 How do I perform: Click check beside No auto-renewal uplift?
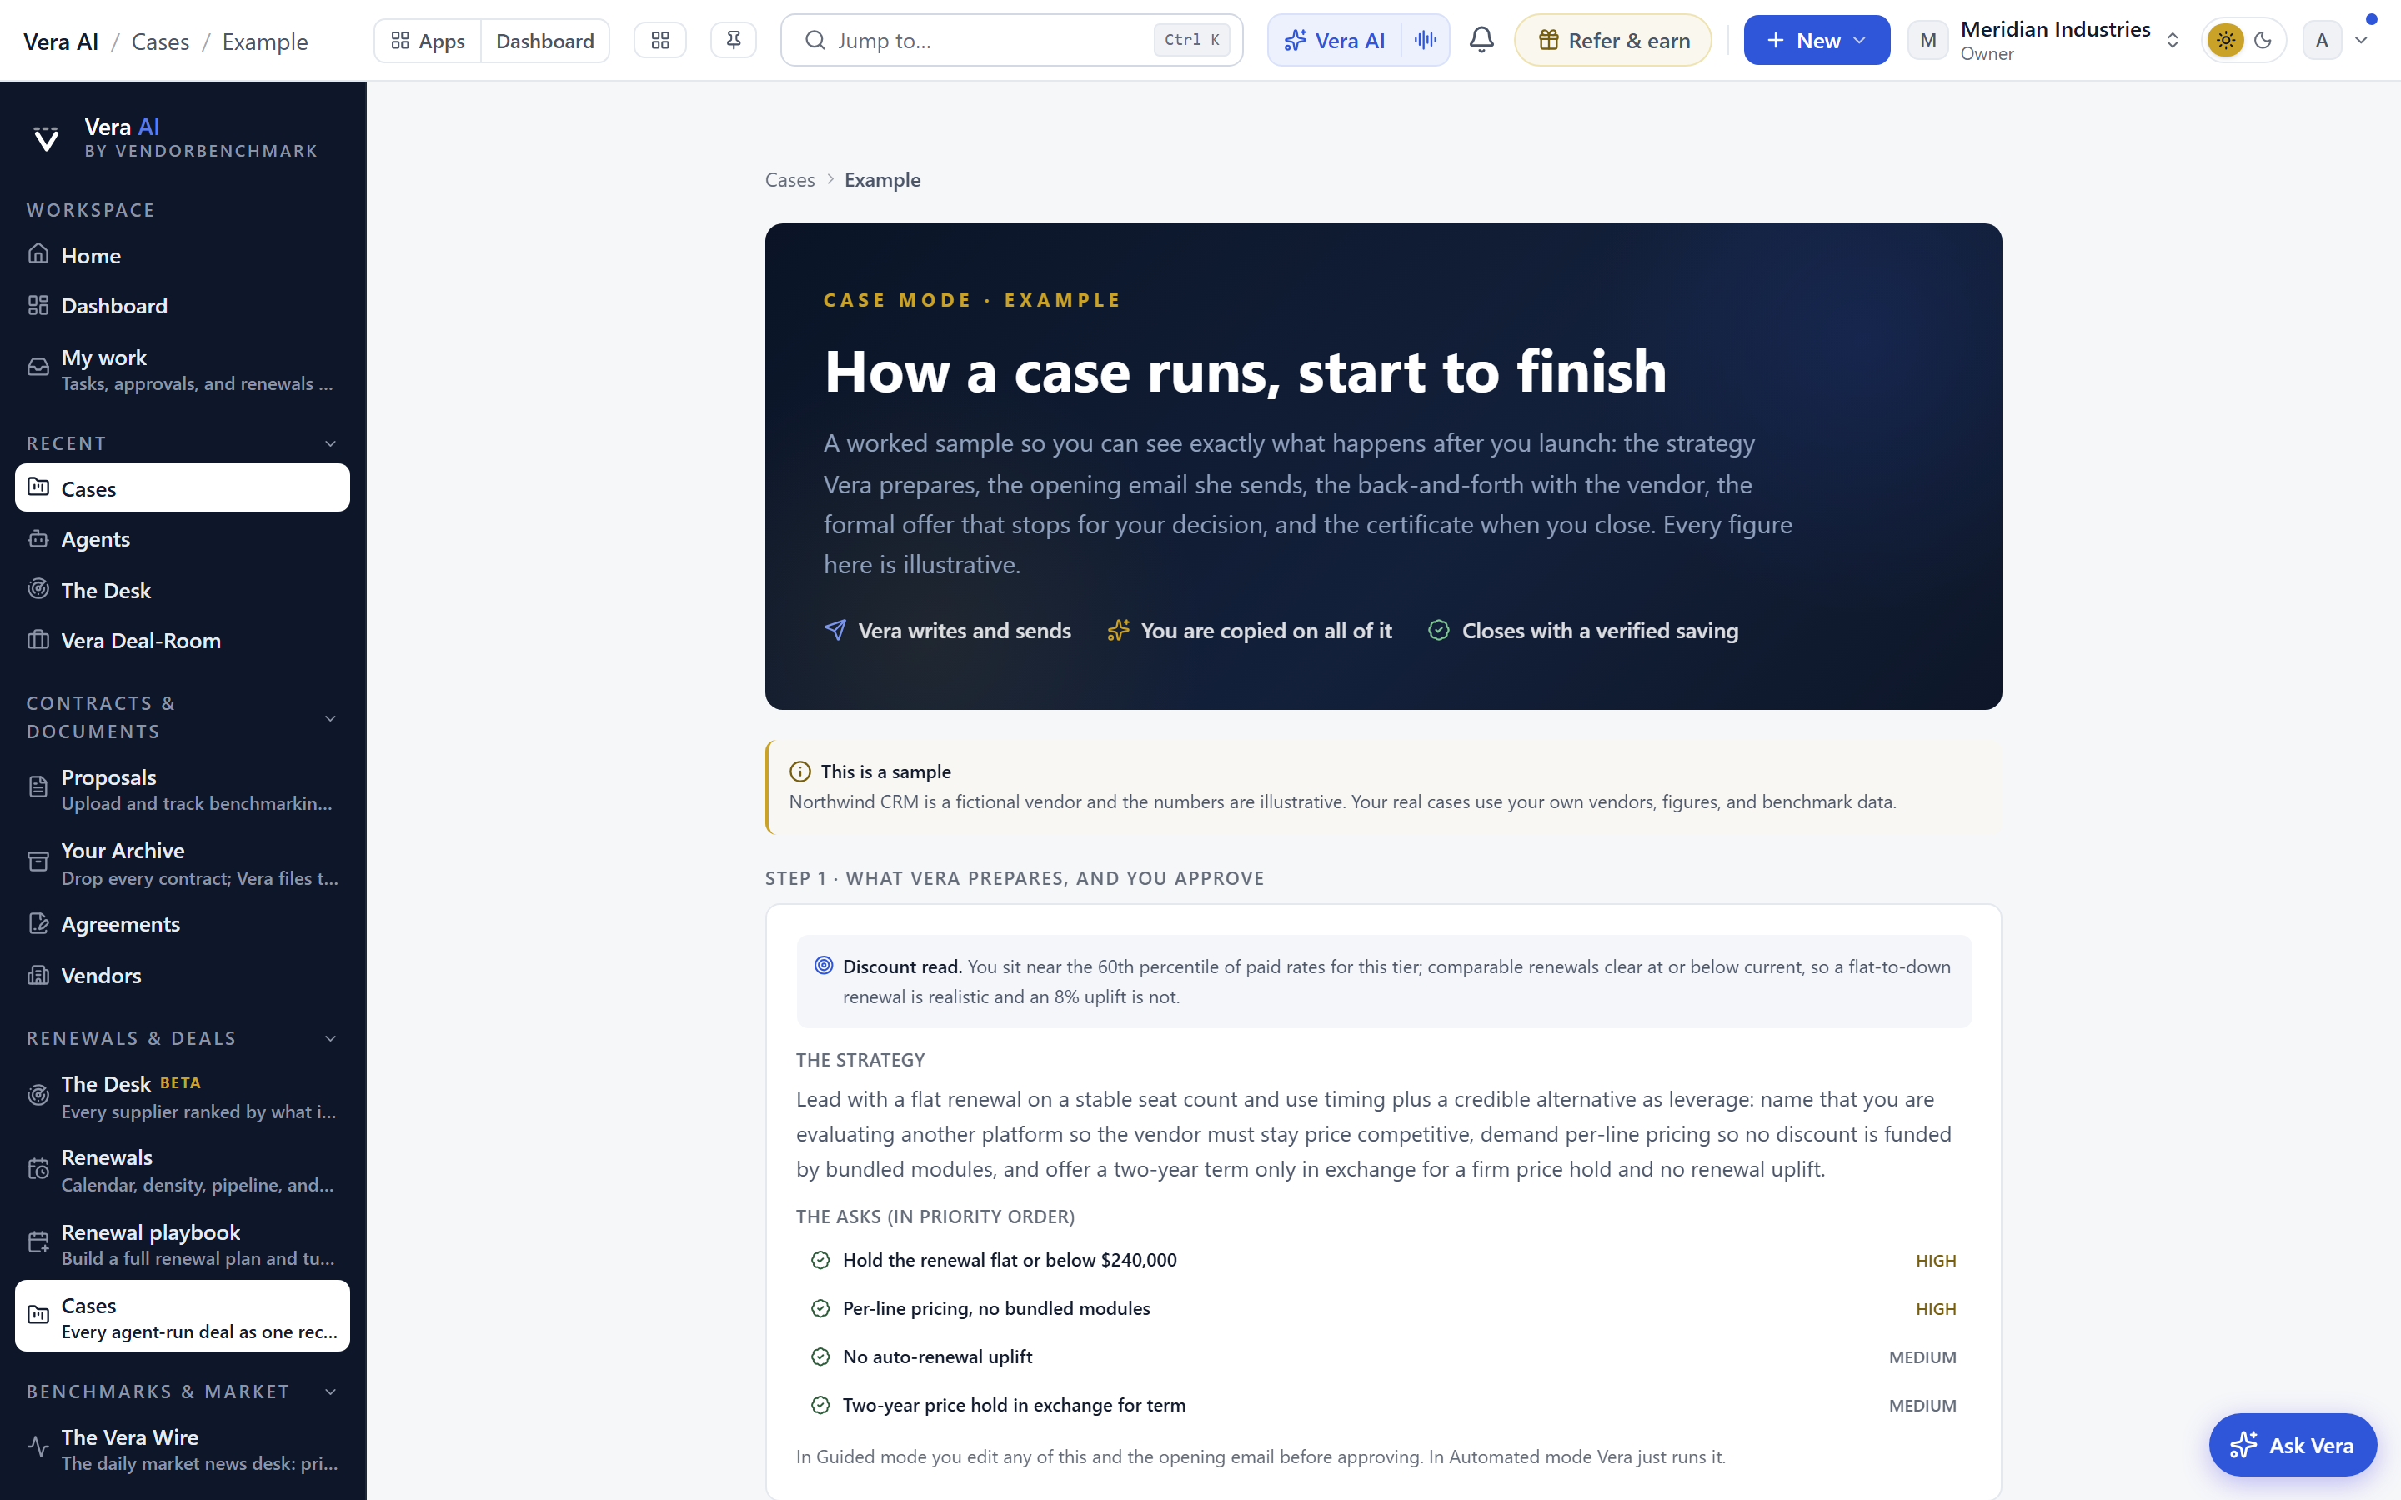820,1356
